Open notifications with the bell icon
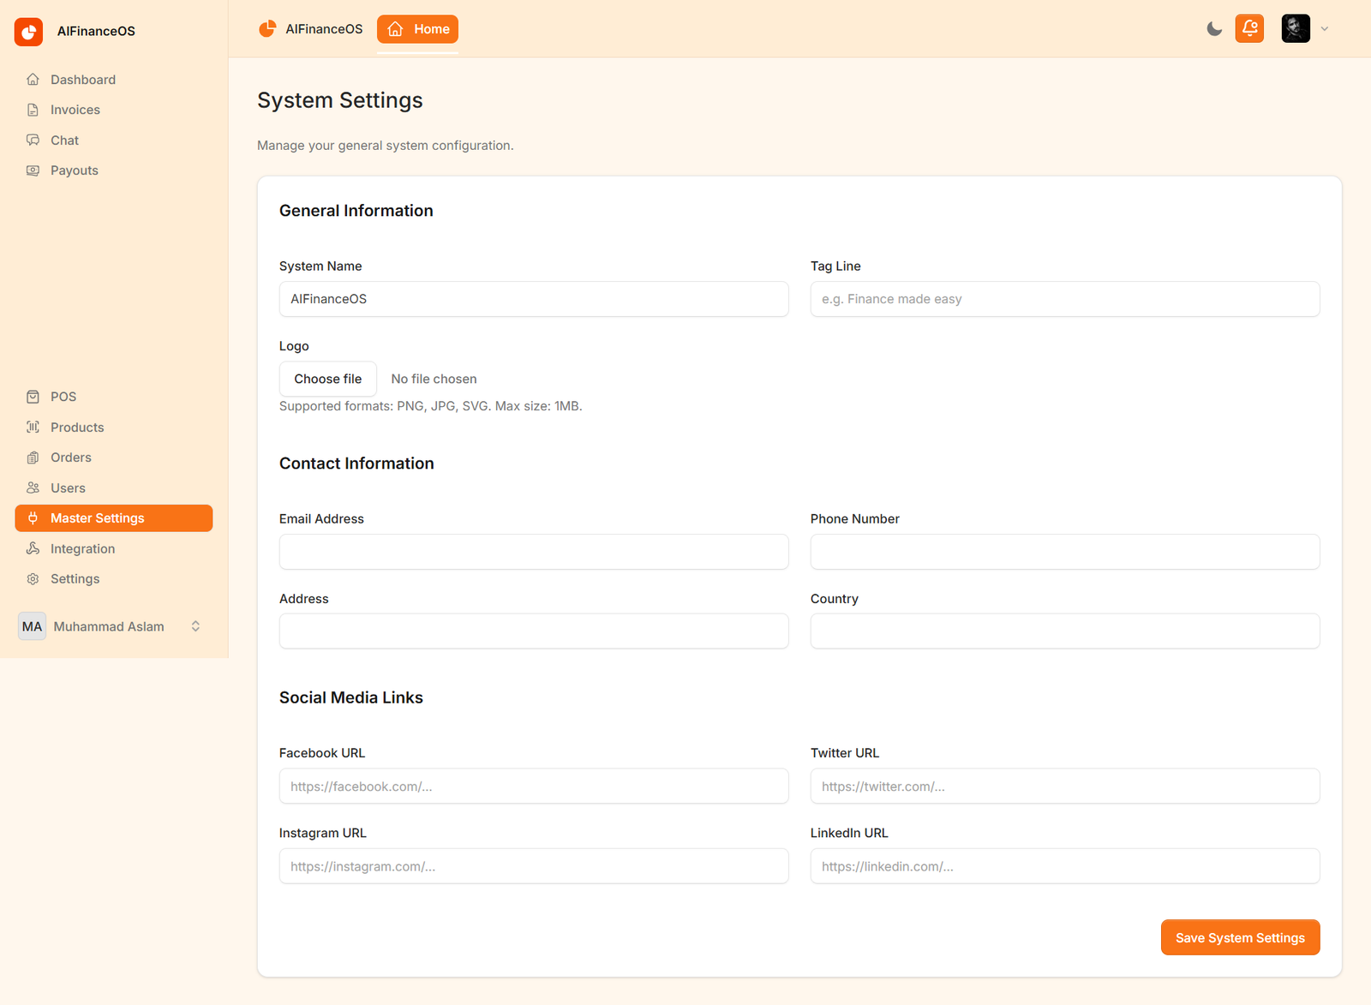1371x1005 pixels. click(1249, 28)
